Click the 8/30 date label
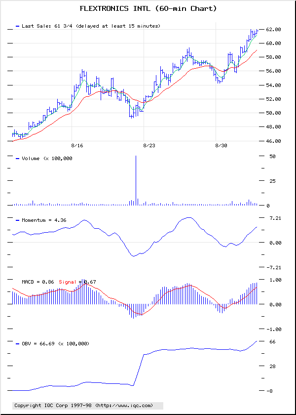 tap(221, 146)
